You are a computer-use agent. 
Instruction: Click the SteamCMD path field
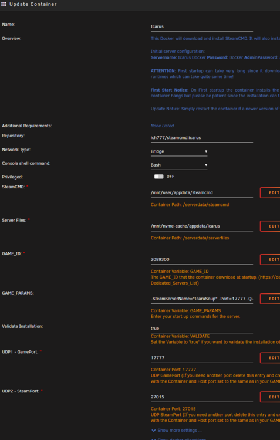(202, 193)
